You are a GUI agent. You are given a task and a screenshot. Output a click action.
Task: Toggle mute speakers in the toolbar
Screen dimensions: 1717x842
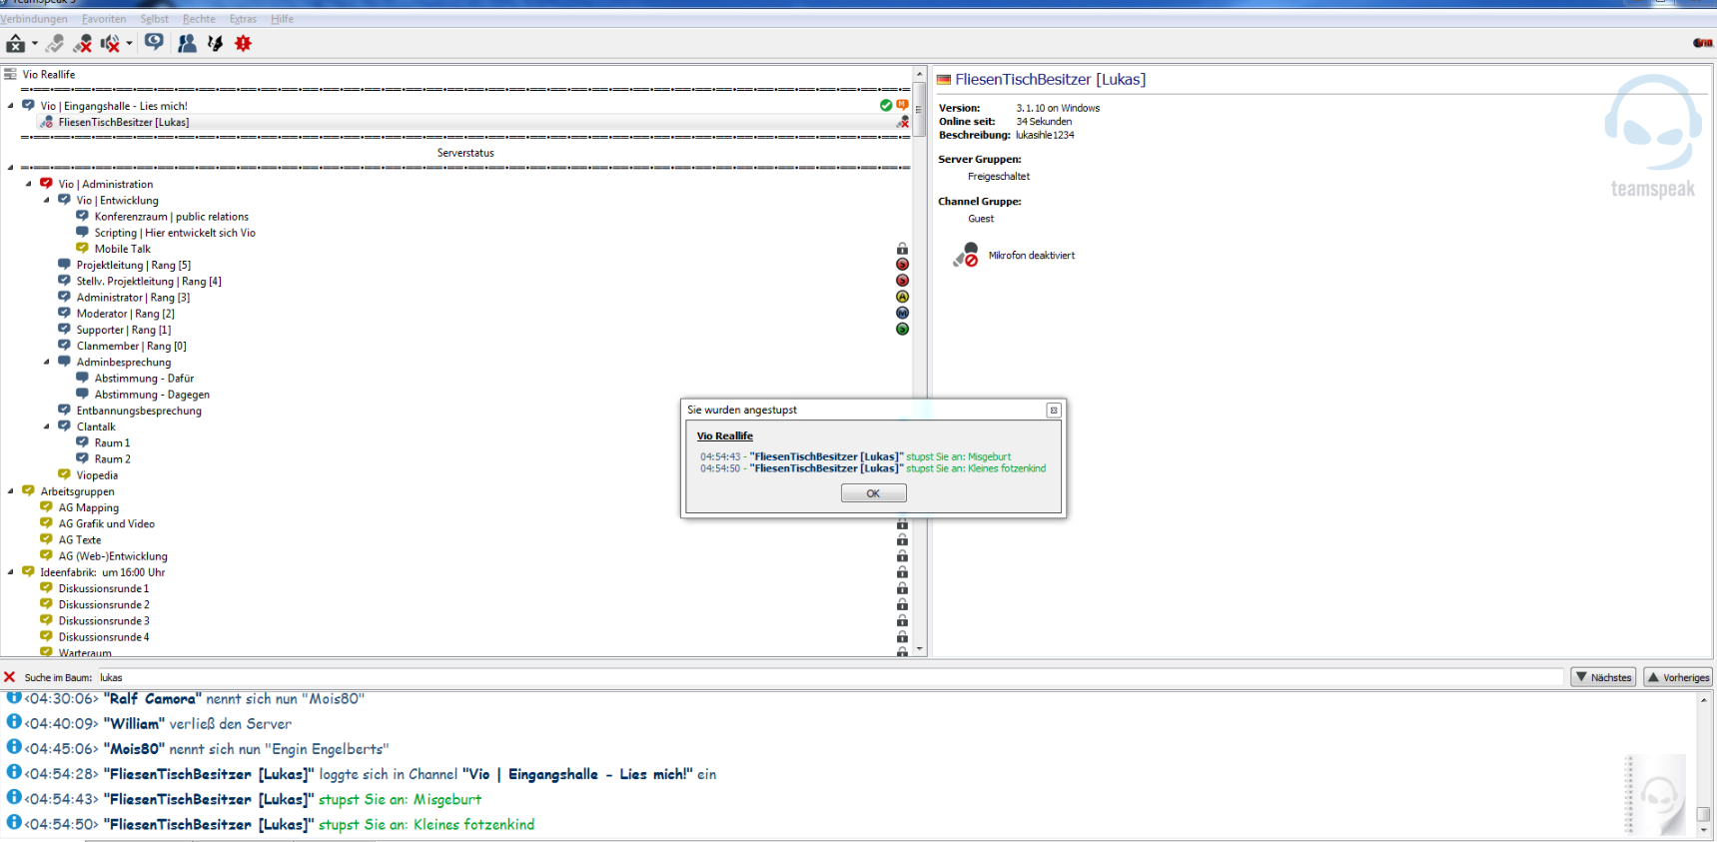click(x=110, y=43)
